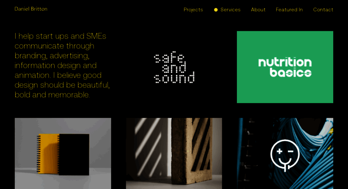Image resolution: width=348 pixels, height=189 pixels.
Task: Click the intro paragraph about start ups
Action: (62, 65)
